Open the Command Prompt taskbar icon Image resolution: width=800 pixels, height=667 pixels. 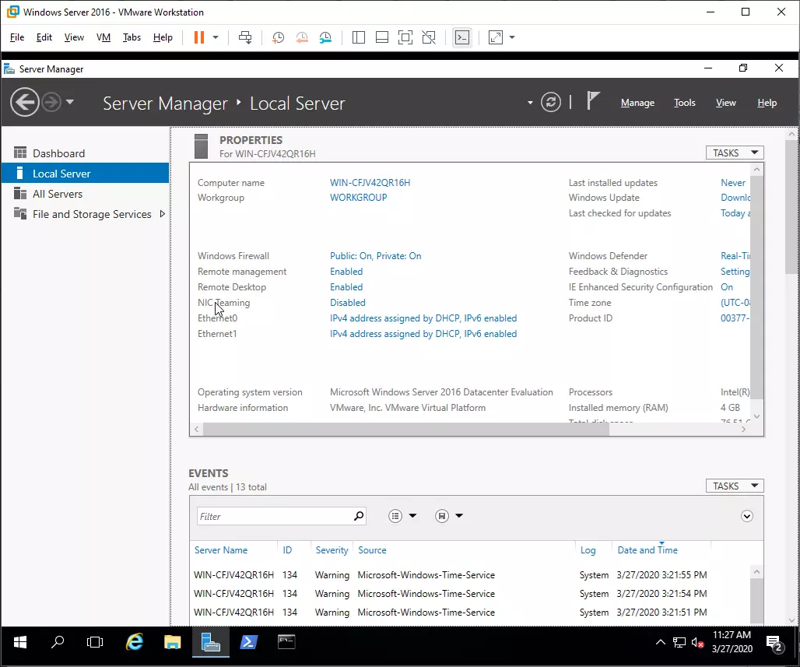point(286,642)
